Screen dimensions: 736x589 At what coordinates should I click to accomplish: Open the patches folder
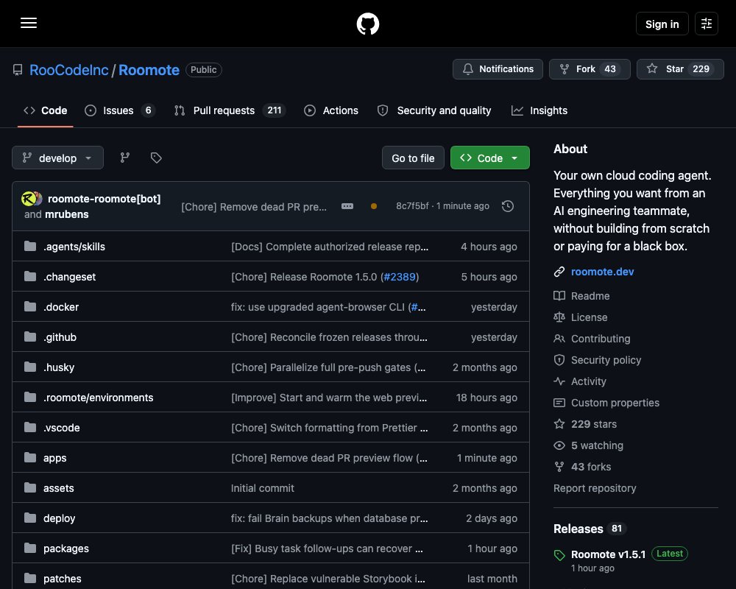(x=63, y=579)
